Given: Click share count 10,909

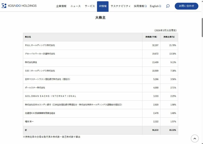Looking at the screenshot, I should tap(155, 71).
